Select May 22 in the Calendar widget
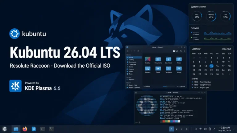237x133 pixels. tap(211, 70)
